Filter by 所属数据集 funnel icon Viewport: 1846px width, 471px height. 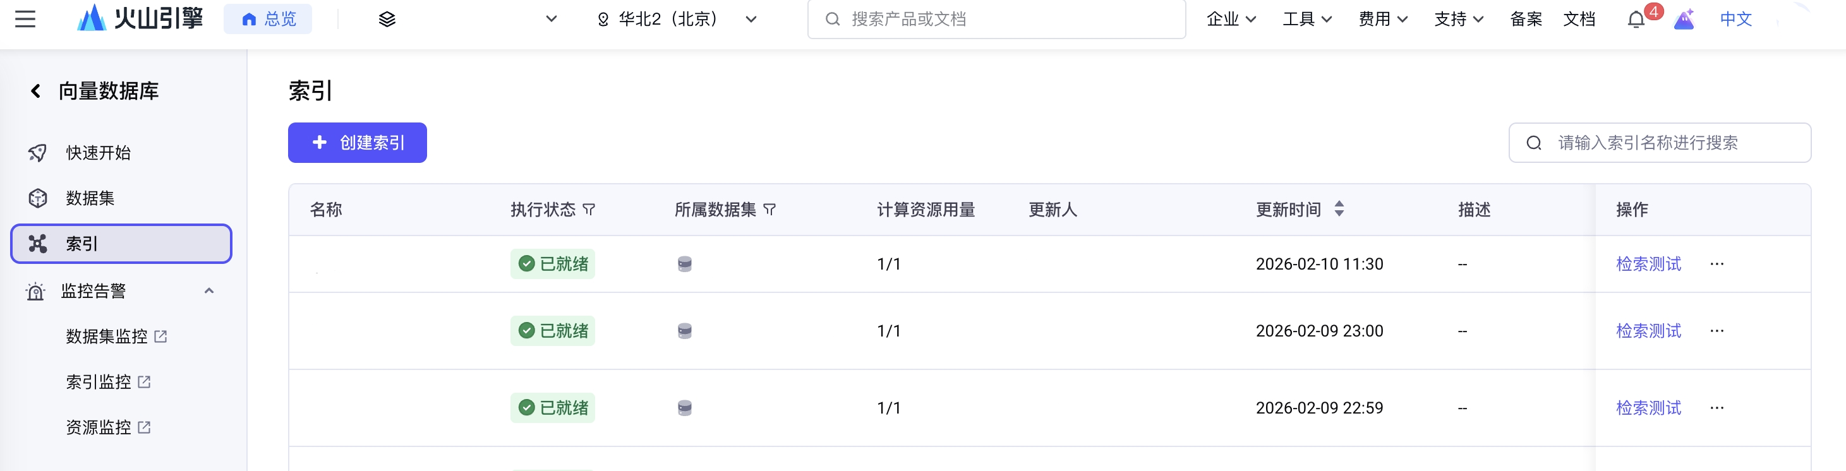[769, 210]
